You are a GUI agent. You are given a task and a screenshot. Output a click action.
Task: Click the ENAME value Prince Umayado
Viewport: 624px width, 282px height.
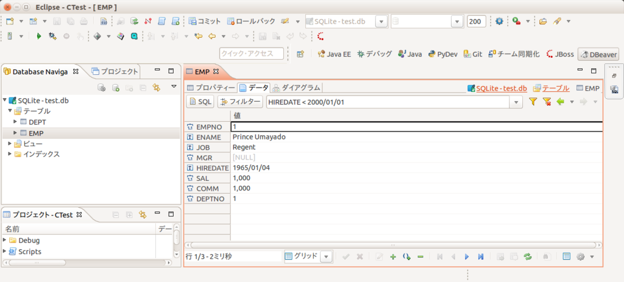pos(259,137)
